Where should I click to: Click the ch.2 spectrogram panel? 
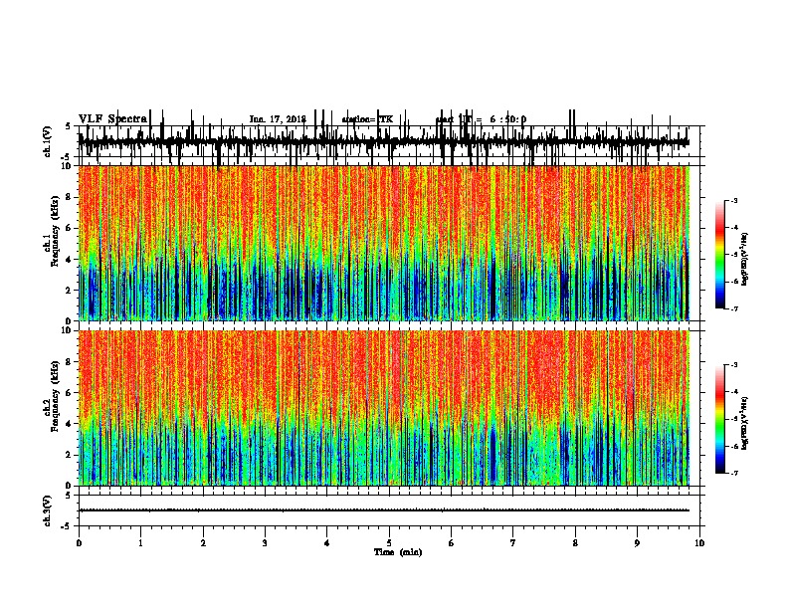384,408
